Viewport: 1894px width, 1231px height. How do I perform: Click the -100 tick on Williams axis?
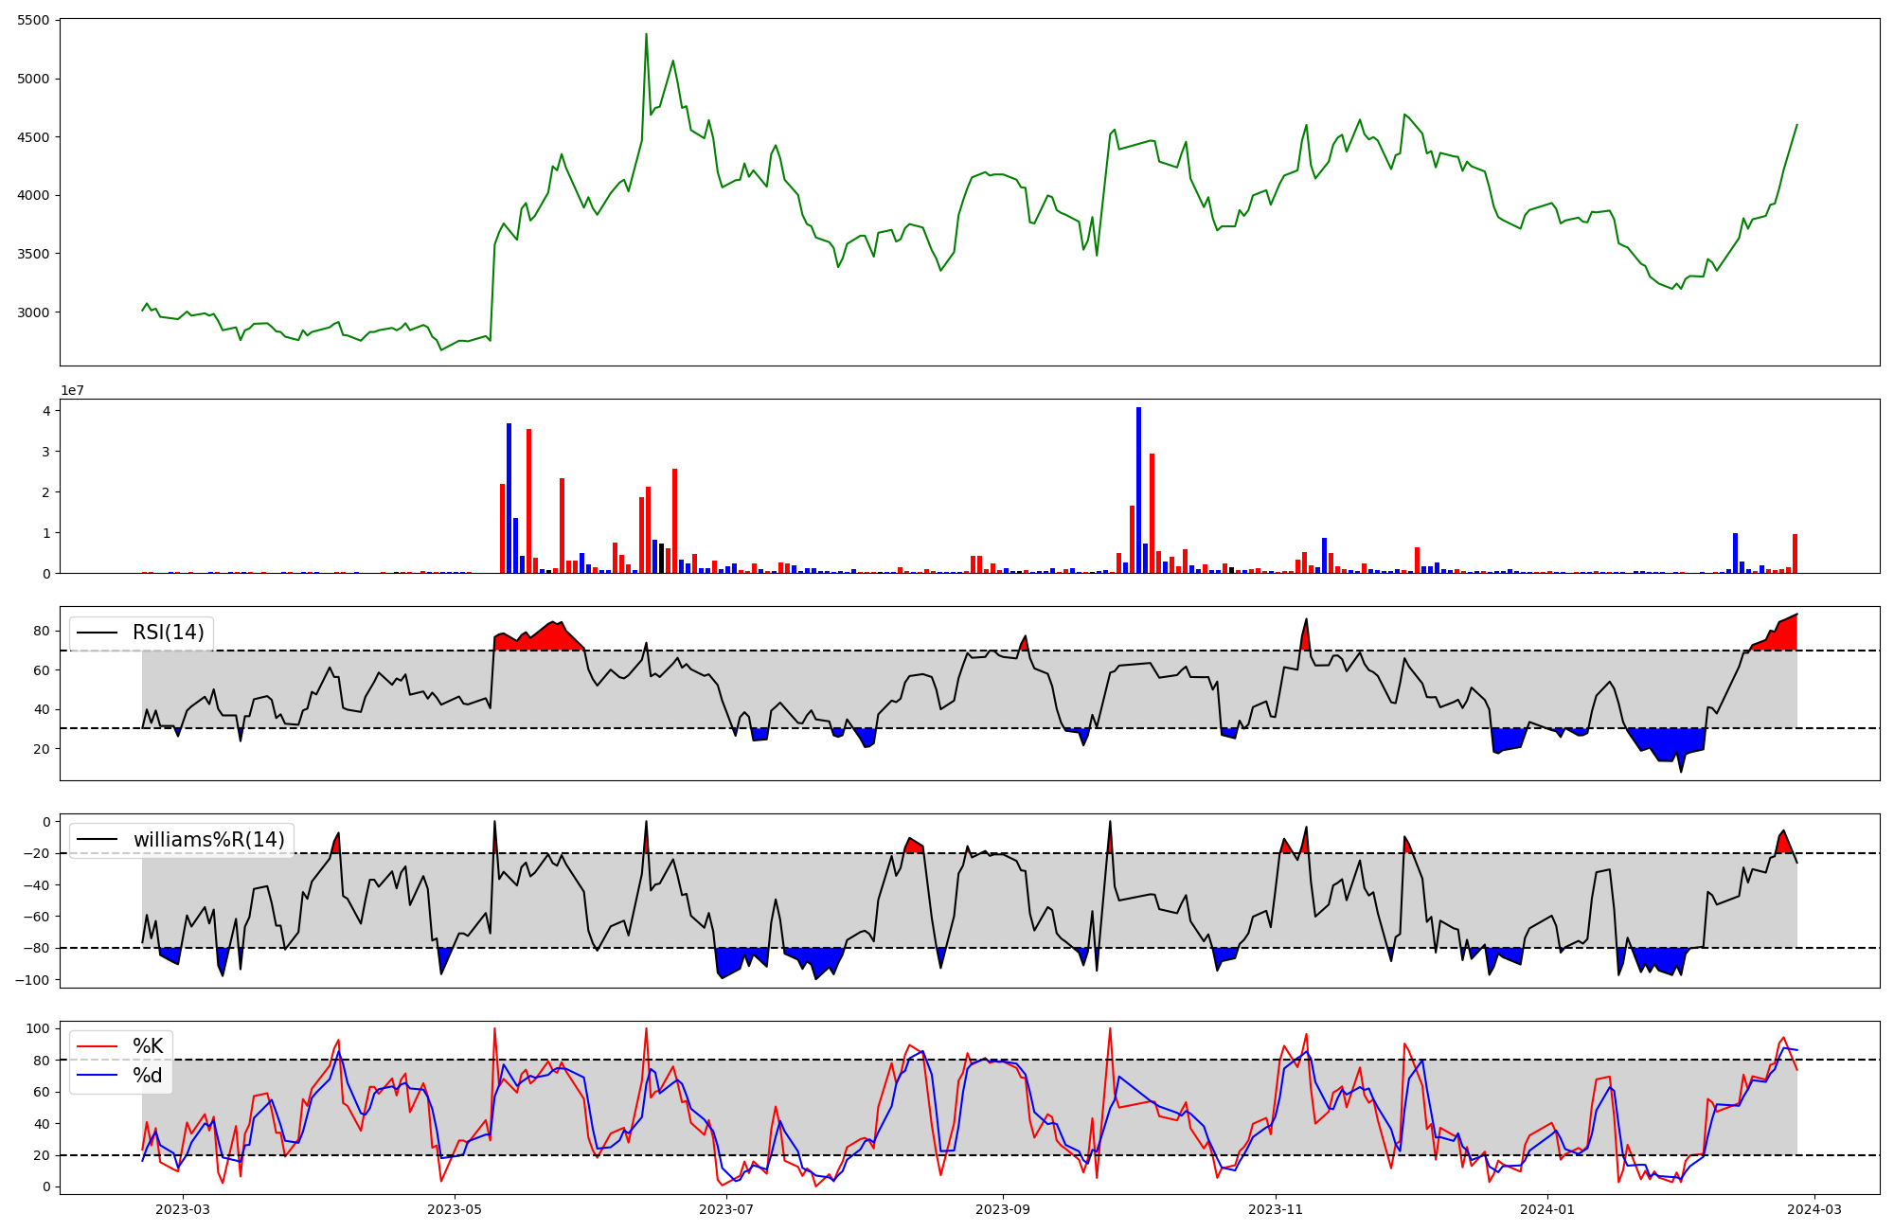point(33,980)
